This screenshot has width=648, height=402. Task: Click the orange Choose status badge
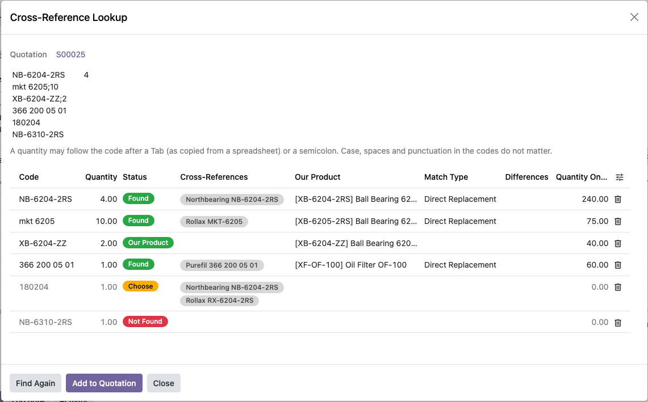click(x=140, y=286)
